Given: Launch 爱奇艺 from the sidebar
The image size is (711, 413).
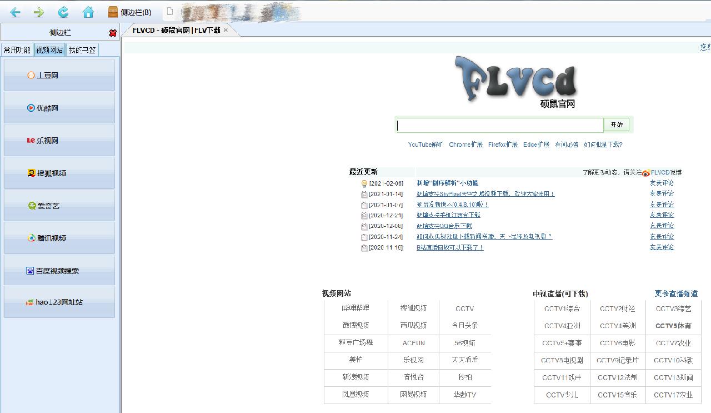Looking at the screenshot, I should pyautogui.click(x=59, y=205).
